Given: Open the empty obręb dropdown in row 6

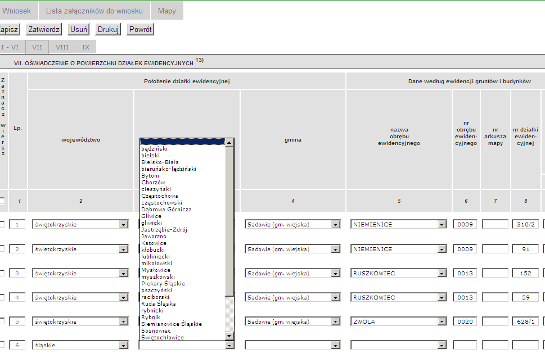Looking at the screenshot, I should [x=399, y=346].
